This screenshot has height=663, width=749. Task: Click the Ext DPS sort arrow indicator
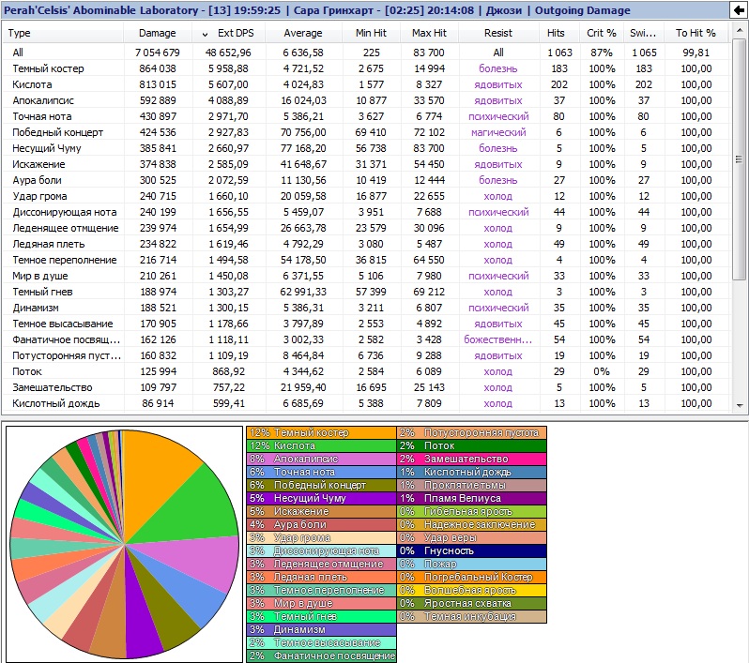click(x=205, y=35)
